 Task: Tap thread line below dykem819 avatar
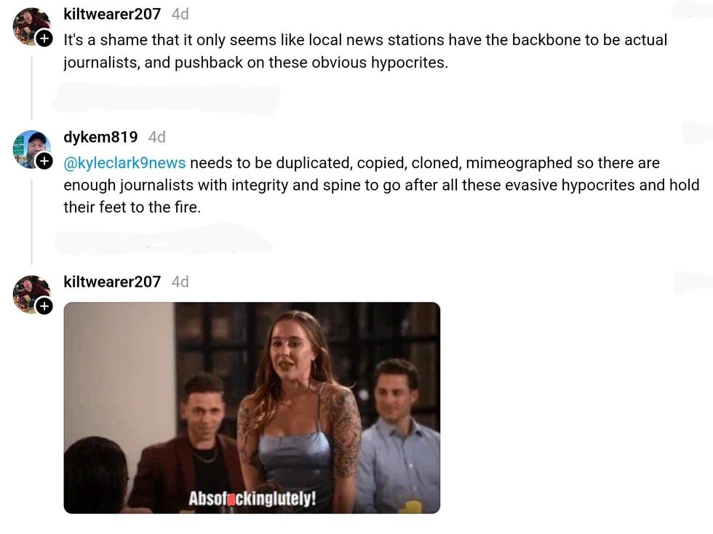tap(31, 222)
